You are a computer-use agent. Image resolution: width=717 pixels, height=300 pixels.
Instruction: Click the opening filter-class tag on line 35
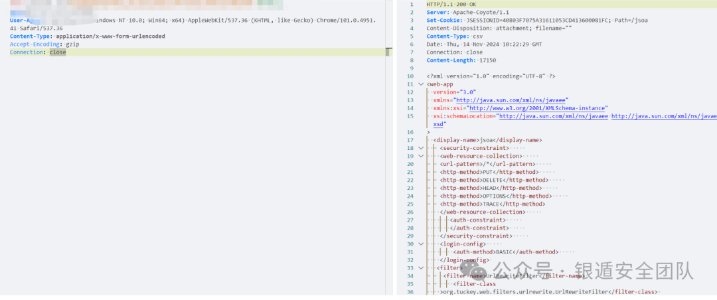(474, 284)
